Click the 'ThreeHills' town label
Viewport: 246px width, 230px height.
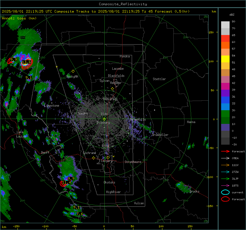tap(137, 120)
